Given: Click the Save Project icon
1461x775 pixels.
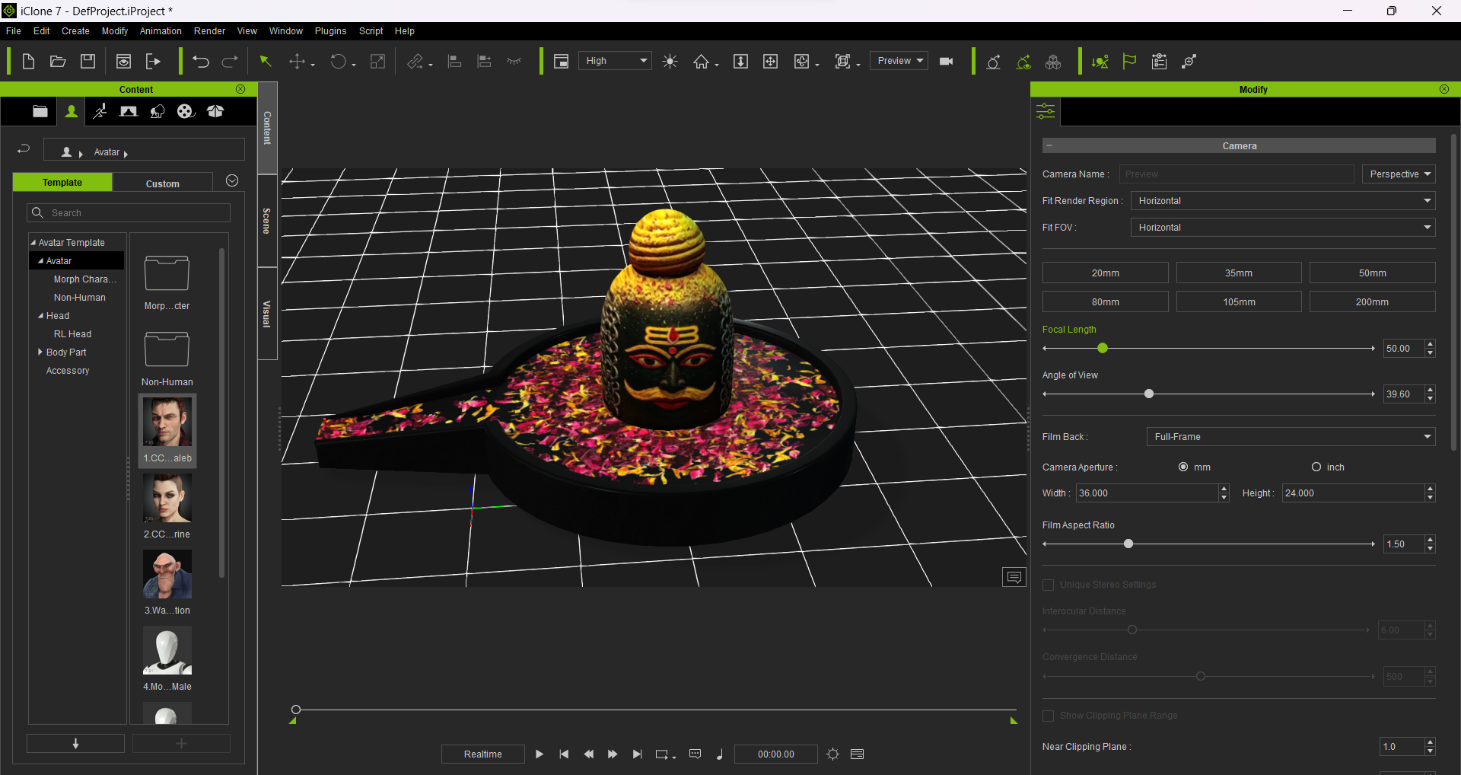Looking at the screenshot, I should click(x=88, y=62).
